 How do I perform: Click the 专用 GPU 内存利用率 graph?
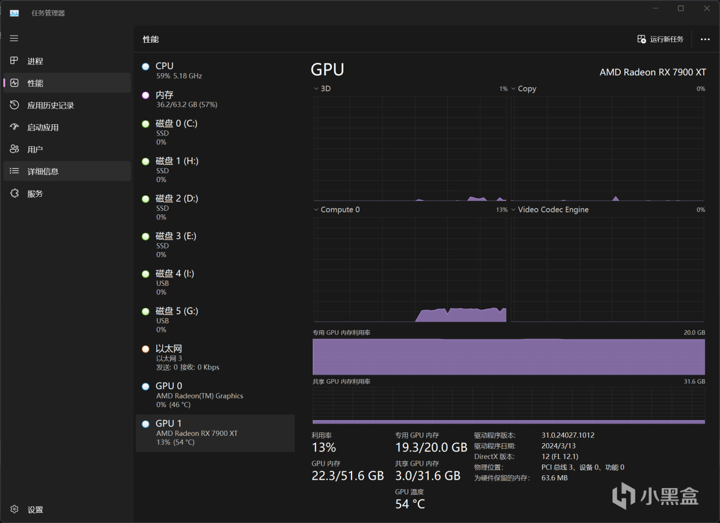[509, 357]
